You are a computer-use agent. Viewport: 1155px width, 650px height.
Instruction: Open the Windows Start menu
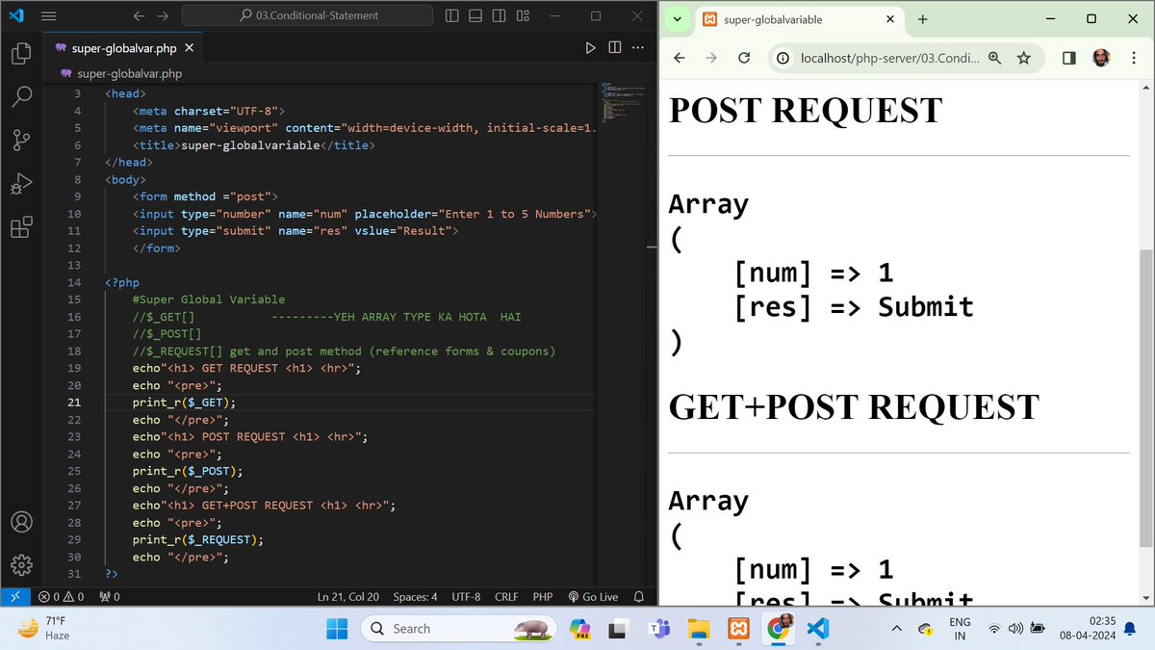pos(338,629)
